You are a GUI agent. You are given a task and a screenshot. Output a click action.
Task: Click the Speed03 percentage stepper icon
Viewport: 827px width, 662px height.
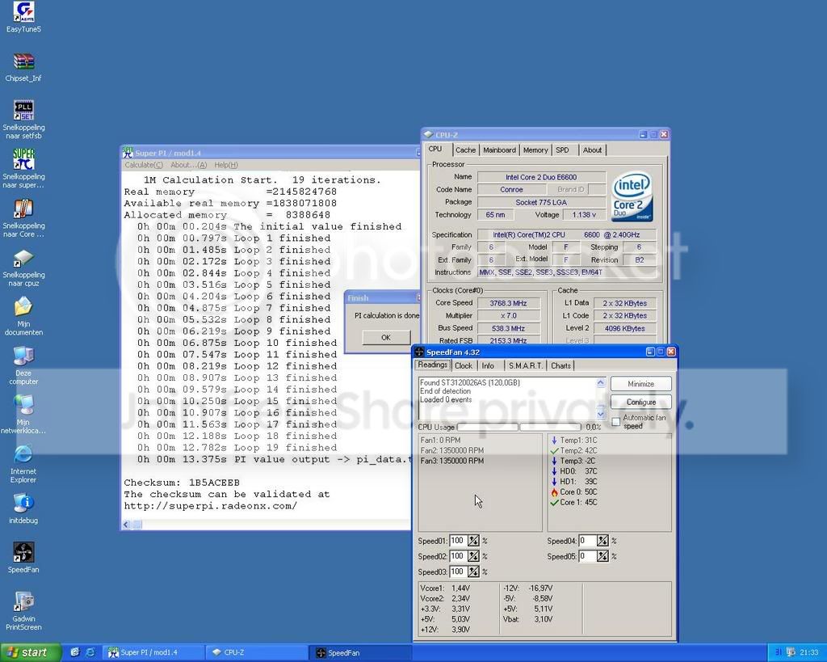473,571
